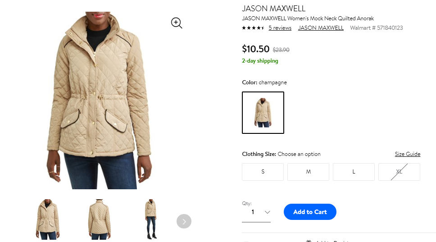Open the 5 reviews link

pos(280,28)
